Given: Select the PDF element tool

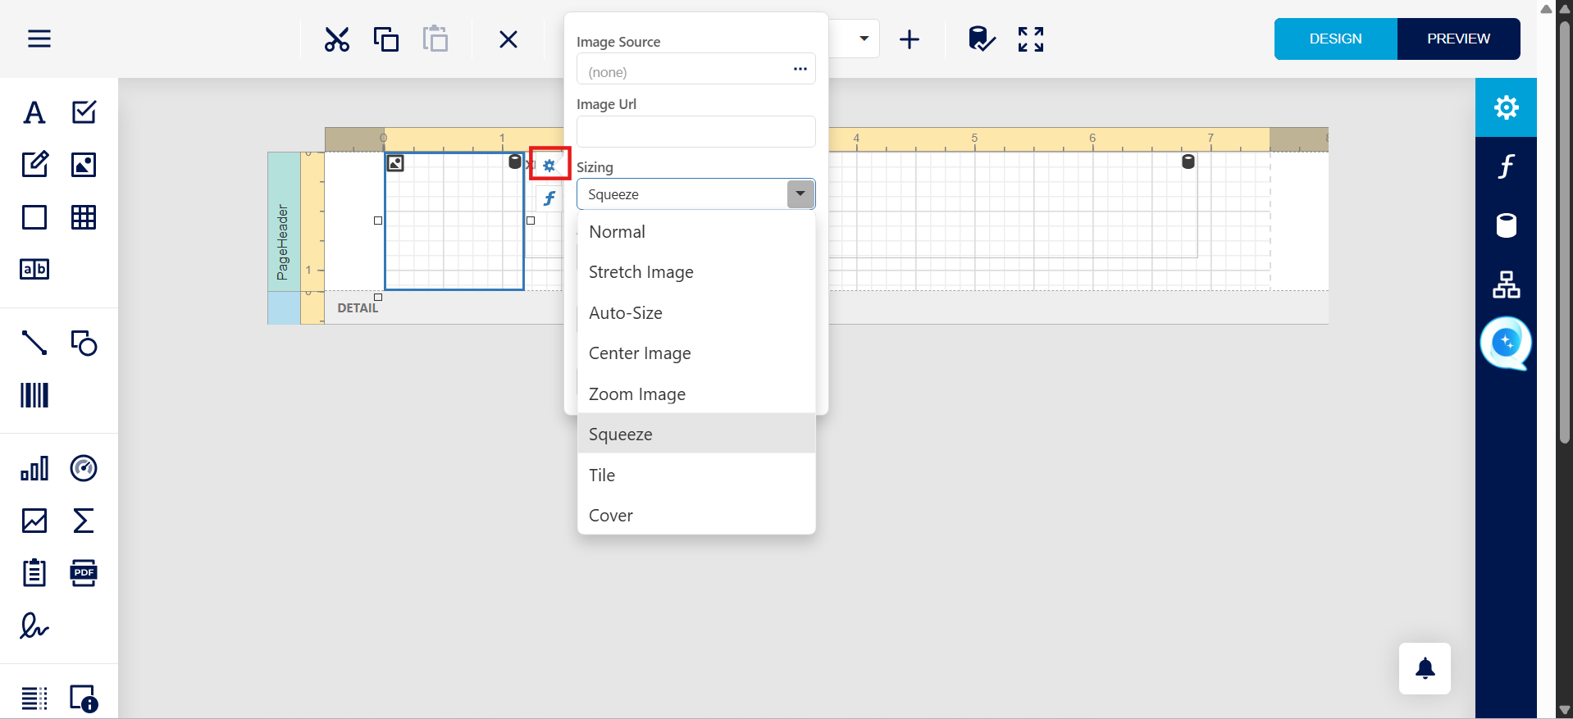Looking at the screenshot, I should [x=84, y=573].
